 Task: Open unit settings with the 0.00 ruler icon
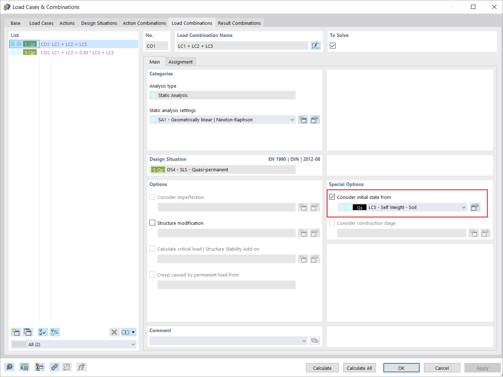[x=24, y=367]
